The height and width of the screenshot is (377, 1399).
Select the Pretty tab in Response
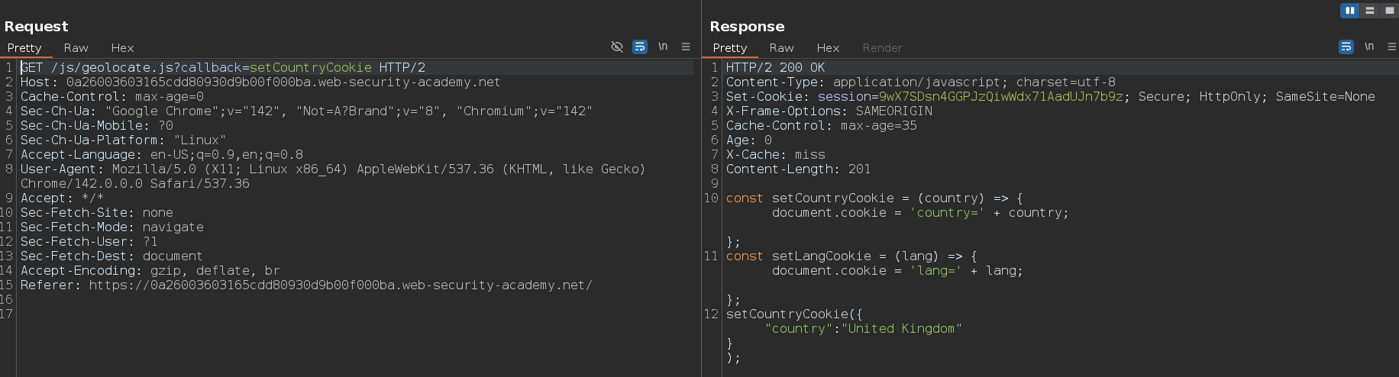[x=730, y=48]
